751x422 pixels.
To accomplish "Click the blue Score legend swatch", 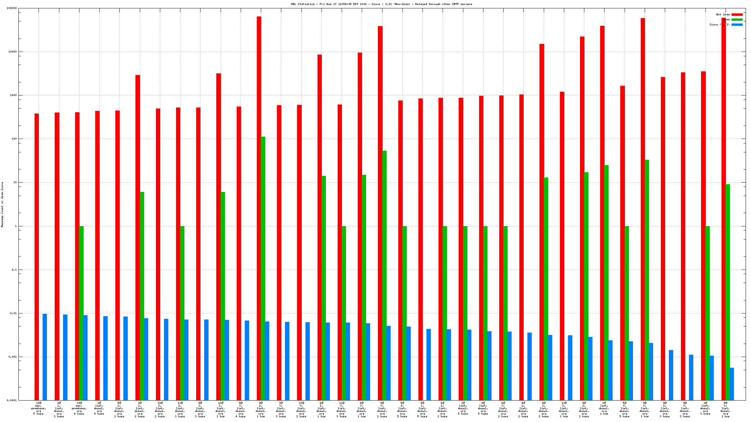I will (737, 24).
